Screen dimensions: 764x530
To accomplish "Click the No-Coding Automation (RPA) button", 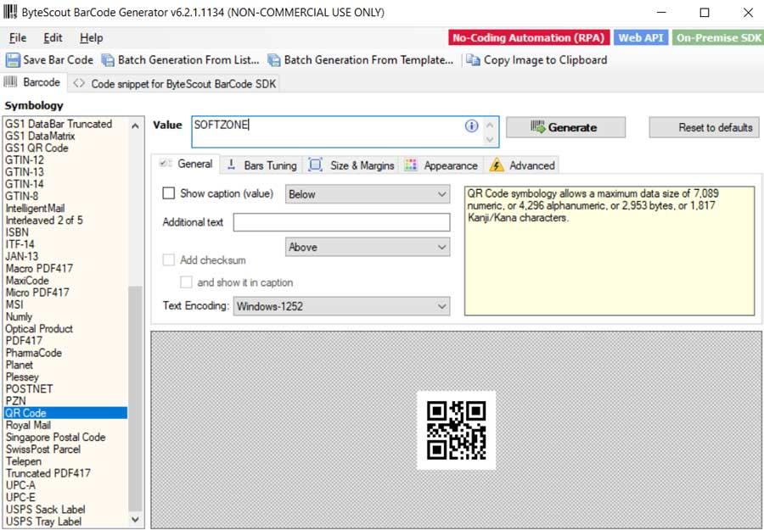I will click(529, 38).
